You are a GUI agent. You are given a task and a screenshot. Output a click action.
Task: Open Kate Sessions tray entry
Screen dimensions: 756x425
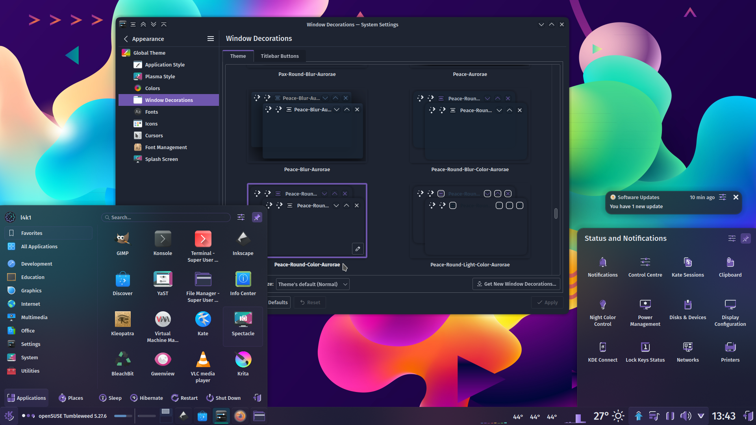(687, 267)
